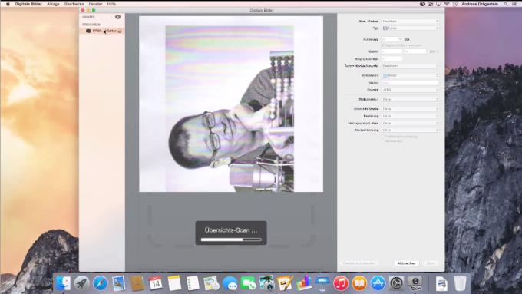Open the App Store dock icon
The image size is (522, 294).
pyautogui.click(x=378, y=283)
